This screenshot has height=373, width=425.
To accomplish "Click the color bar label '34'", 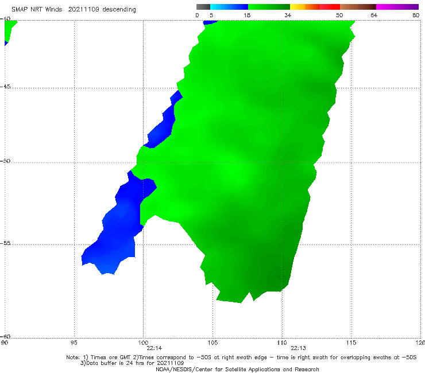I will click(288, 15).
